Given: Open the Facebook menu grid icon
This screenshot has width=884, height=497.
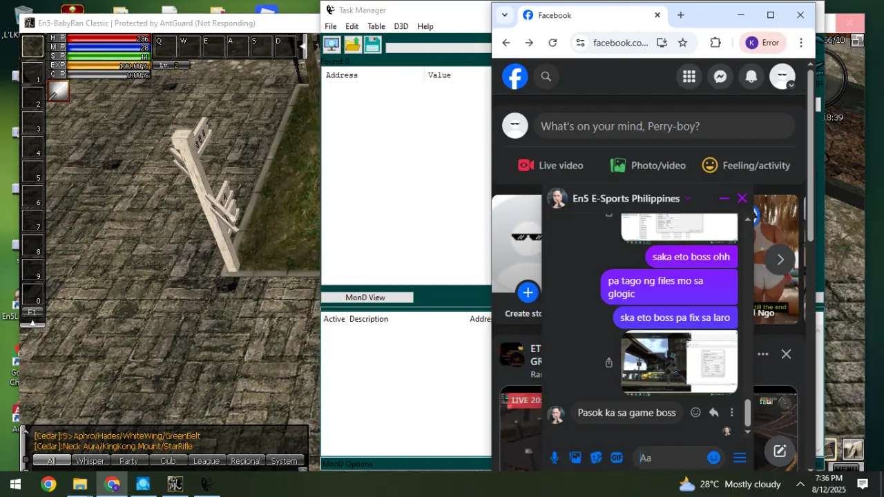Looking at the screenshot, I should point(689,77).
